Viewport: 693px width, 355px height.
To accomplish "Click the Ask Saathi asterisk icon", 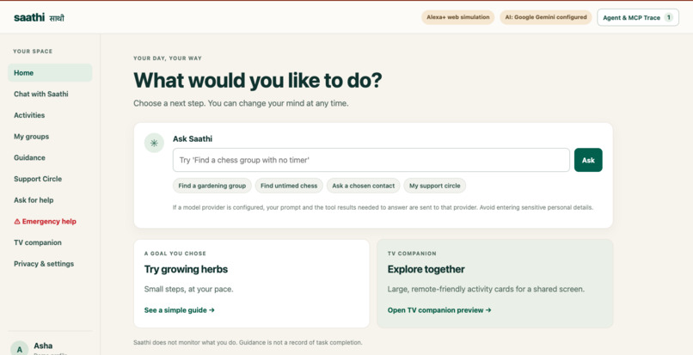I will (154, 143).
